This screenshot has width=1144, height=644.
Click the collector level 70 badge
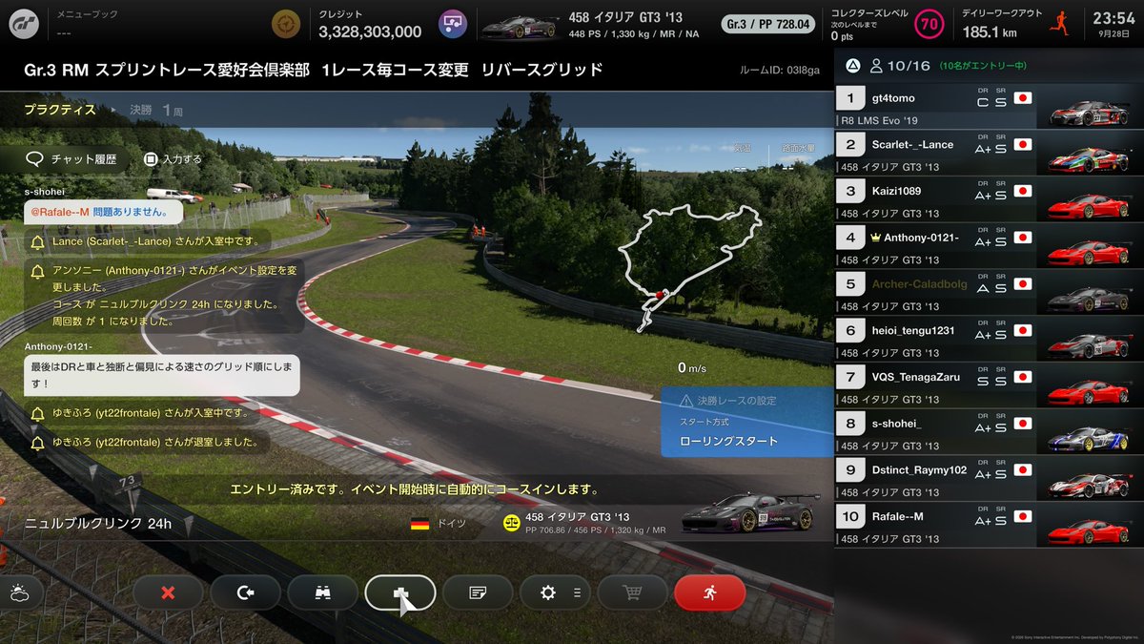[929, 23]
